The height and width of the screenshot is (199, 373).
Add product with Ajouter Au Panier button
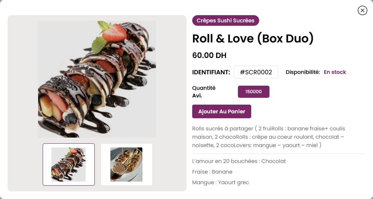coord(222,111)
